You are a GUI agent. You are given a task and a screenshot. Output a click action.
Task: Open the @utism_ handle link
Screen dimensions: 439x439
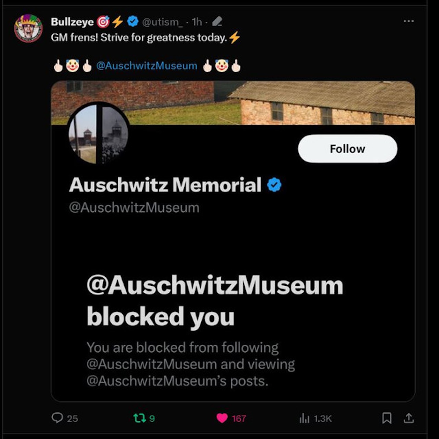click(x=162, y=22)
